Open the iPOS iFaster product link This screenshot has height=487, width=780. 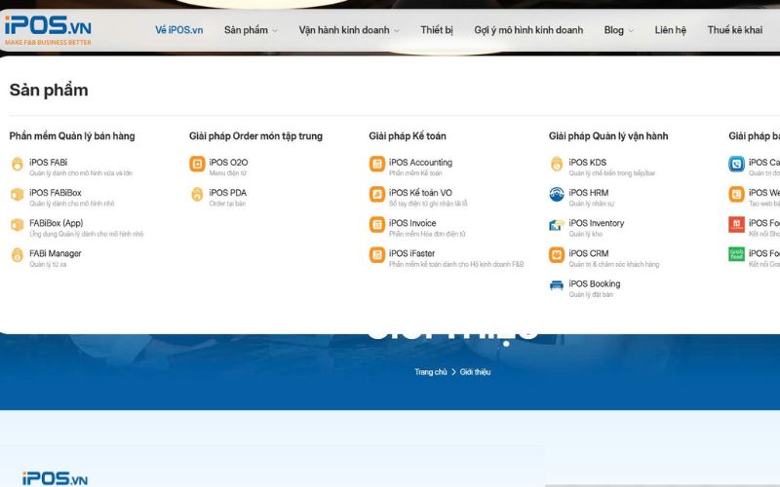tap(411, 253)
